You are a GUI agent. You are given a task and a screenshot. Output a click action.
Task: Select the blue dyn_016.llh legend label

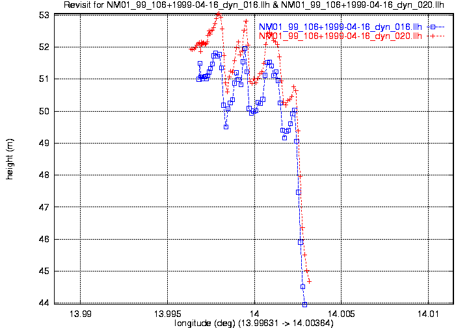point(342,27)
